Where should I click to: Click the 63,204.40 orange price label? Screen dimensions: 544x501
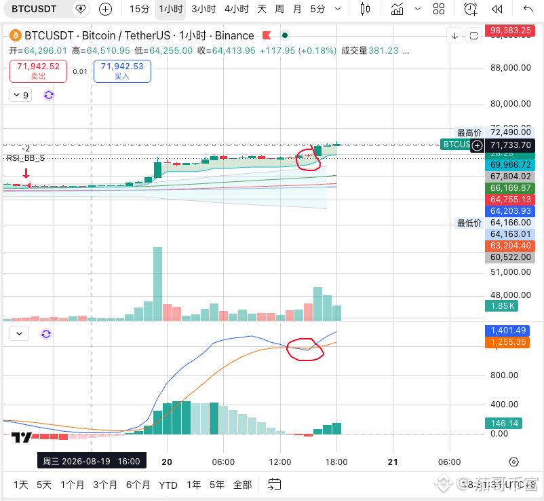point(510,246)
